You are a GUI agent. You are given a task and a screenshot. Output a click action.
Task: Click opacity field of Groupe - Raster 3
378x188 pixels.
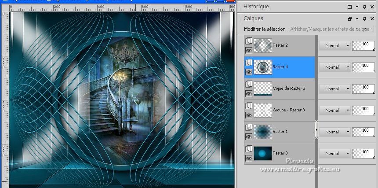363,111
